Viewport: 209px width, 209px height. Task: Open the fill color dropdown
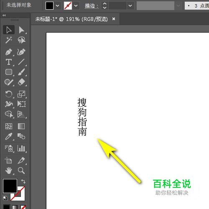tap(58, 6)
